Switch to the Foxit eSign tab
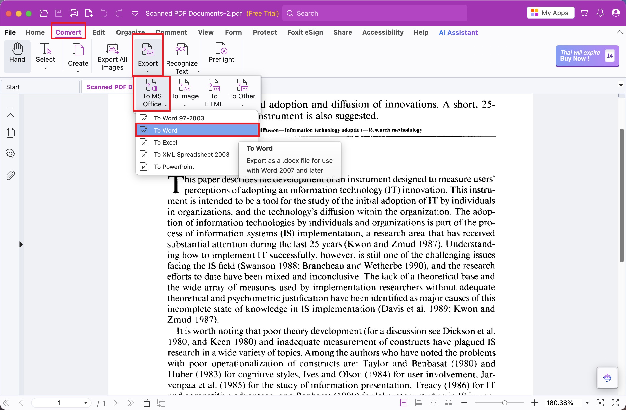This screenshot has height=410, width=626. point(305,32)
